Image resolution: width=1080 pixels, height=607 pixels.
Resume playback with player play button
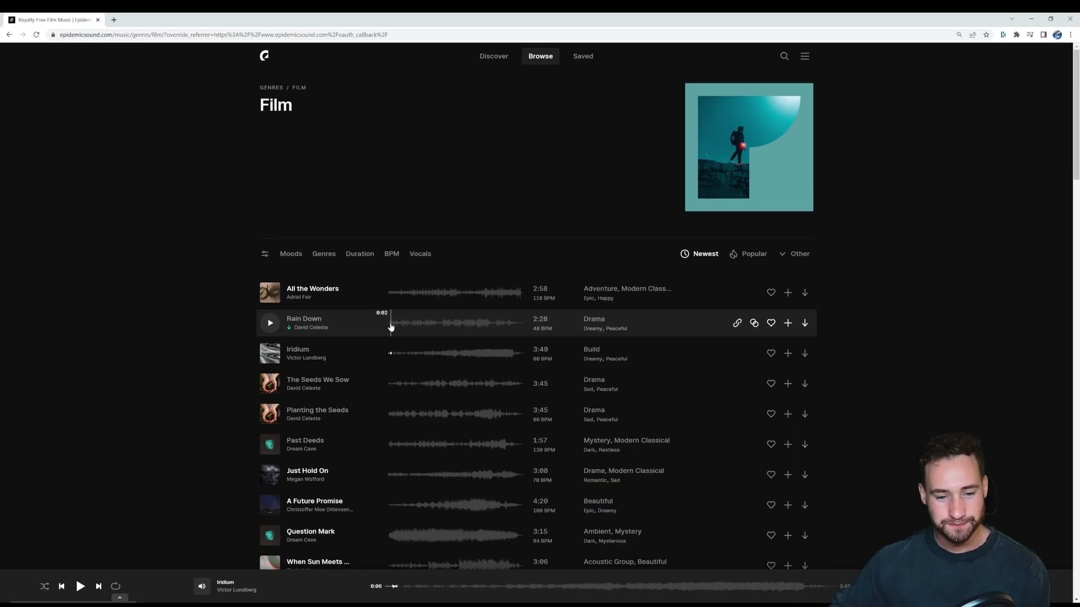click(80, 586)
